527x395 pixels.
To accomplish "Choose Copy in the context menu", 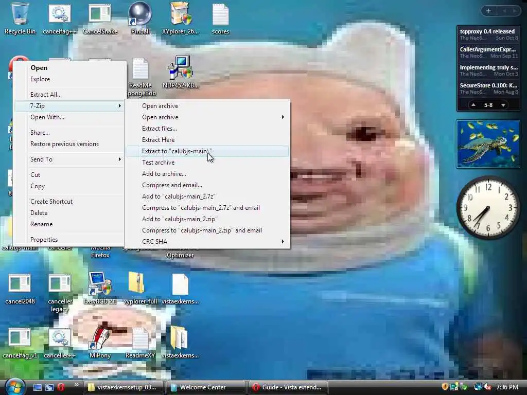I will [x=69, y=186].
